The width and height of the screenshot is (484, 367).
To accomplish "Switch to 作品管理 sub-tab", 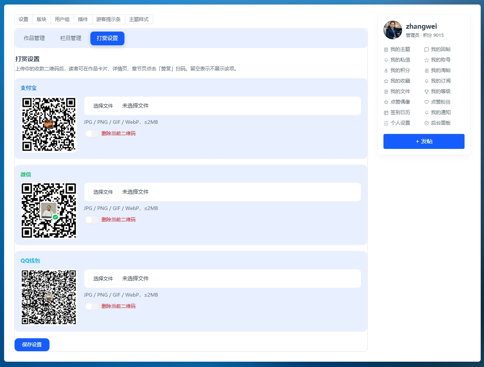I will pyautogui.click(x=34, y=38).
